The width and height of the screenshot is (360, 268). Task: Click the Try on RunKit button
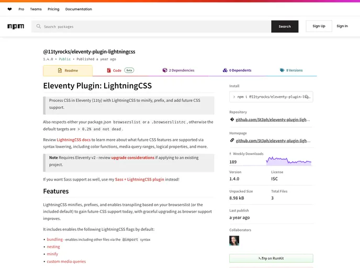[271, 259]
